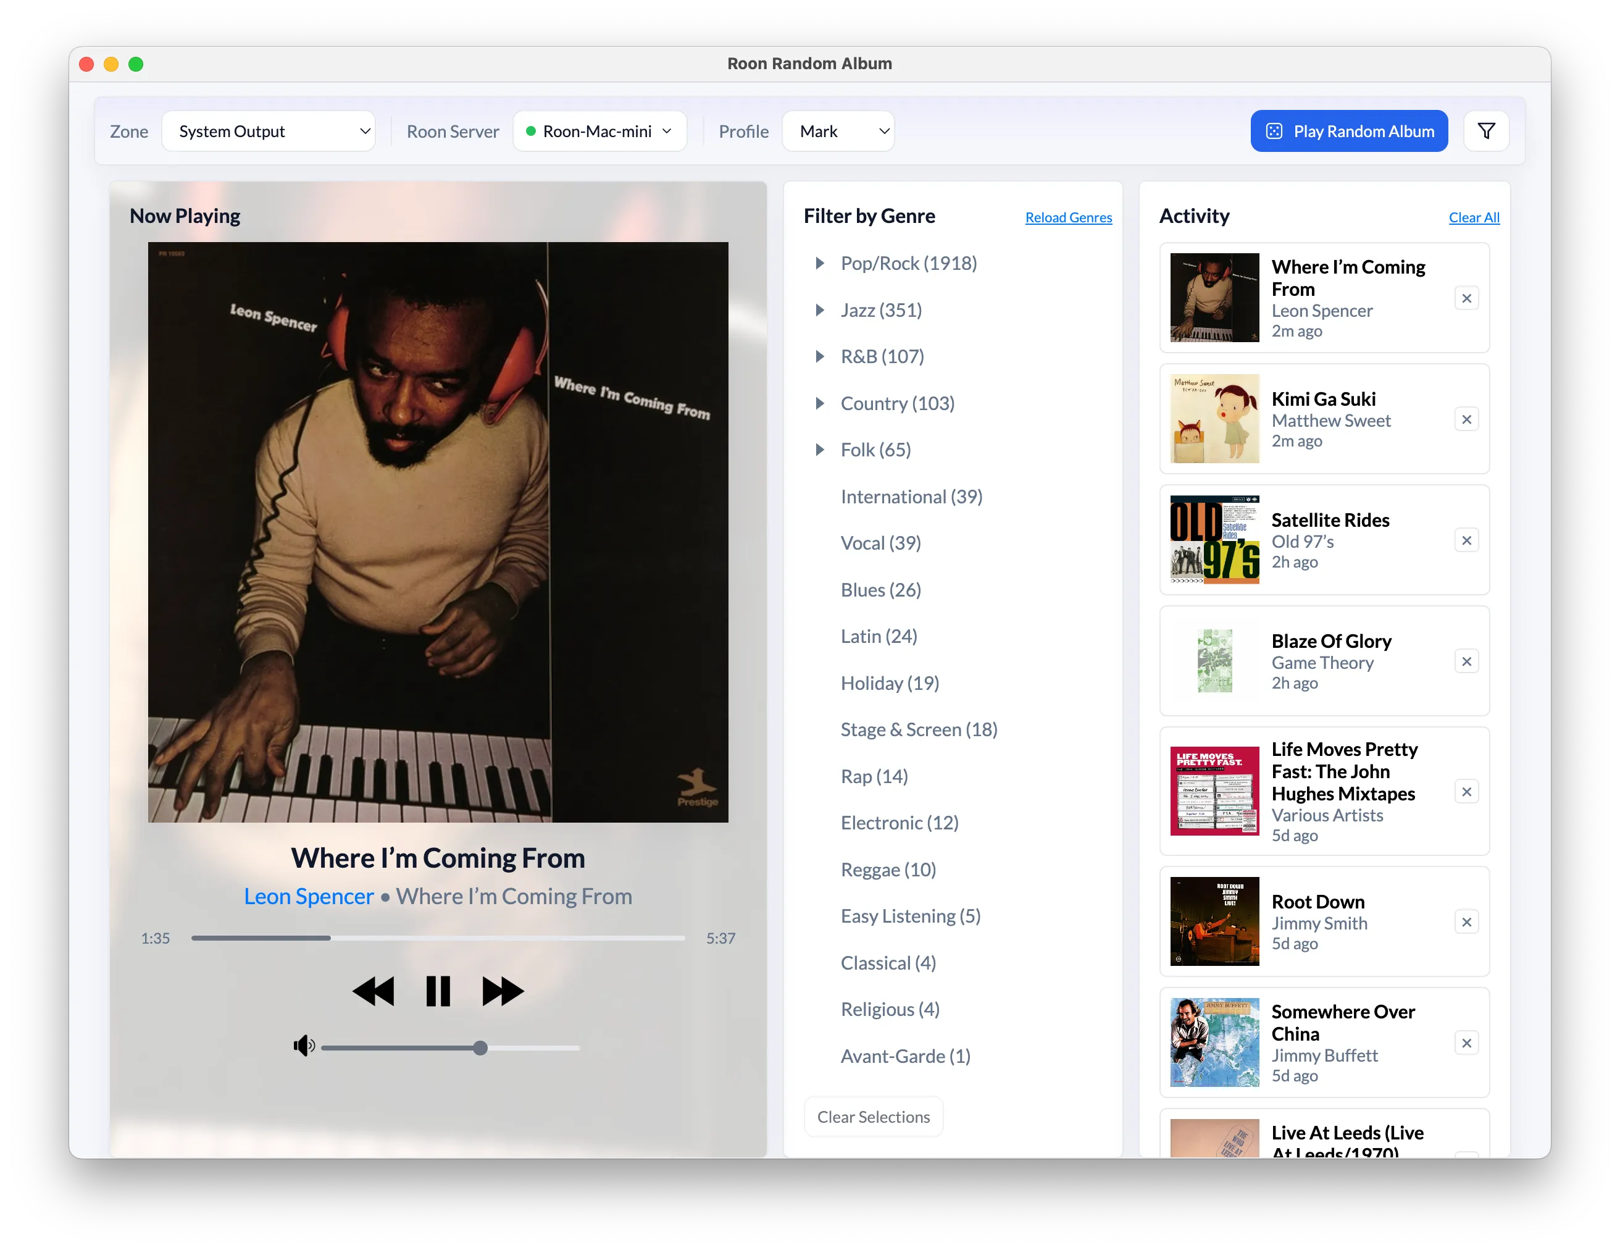Screen dimensions: 1620x1250
Task: Open the Root Down album thumbnail
Action: click(1214, 921)
